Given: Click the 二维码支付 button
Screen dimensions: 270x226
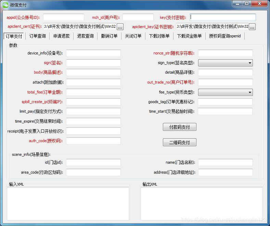Looking at the screenshot, I should [x=179, y=142].
